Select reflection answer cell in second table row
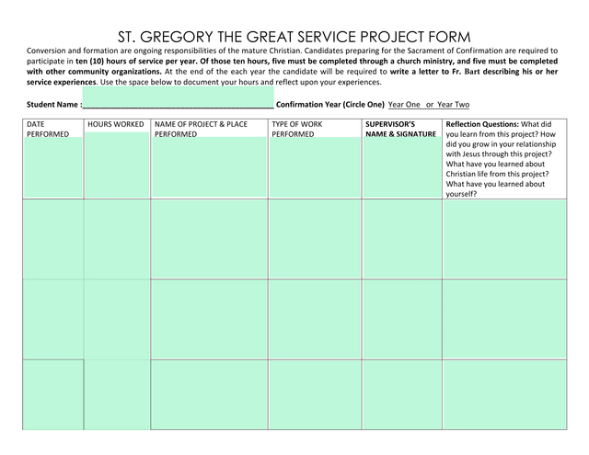589x455 pixels. [505, 239]
